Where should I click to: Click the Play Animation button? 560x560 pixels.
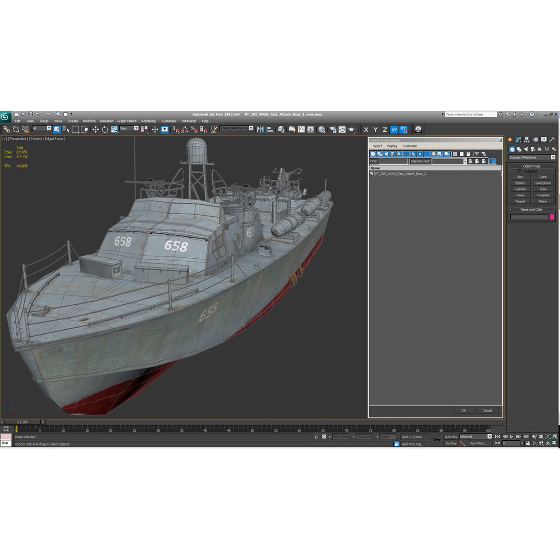coord(512,437)
